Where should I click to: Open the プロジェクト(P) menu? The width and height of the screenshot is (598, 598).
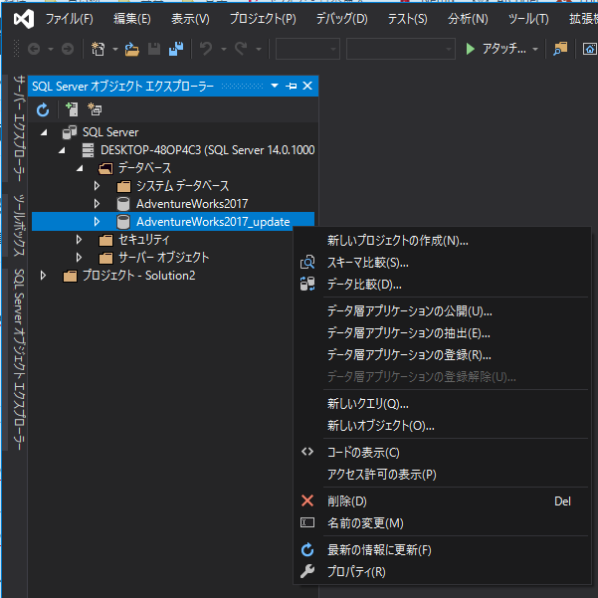(263, 19)
